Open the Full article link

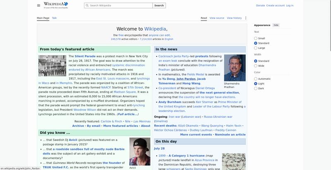coord(128,114)
